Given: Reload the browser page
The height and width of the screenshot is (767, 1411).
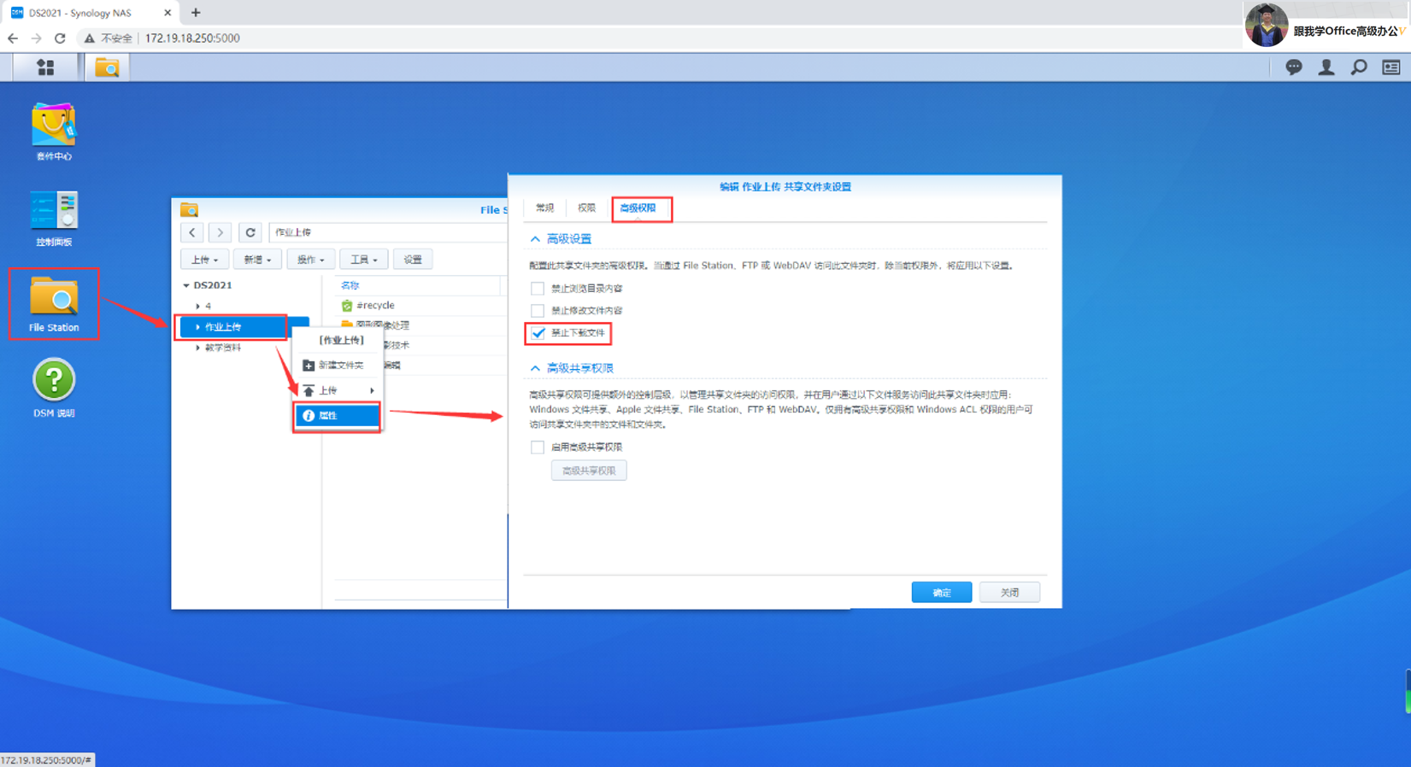Looking at the screenshot, I should [60, 38].
